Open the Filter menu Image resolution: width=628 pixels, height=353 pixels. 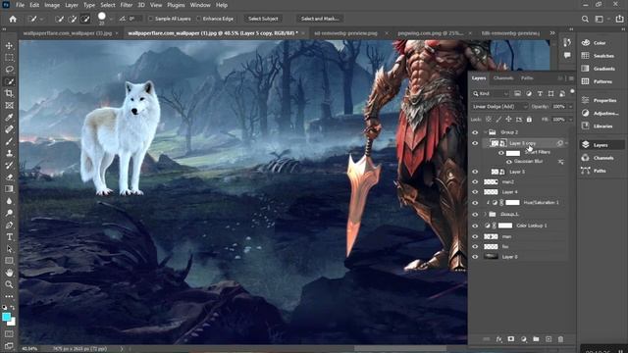[x=127, y=5]
